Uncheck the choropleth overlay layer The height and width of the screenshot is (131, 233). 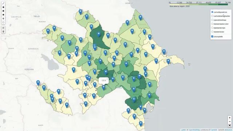click(x=212, y=36)
